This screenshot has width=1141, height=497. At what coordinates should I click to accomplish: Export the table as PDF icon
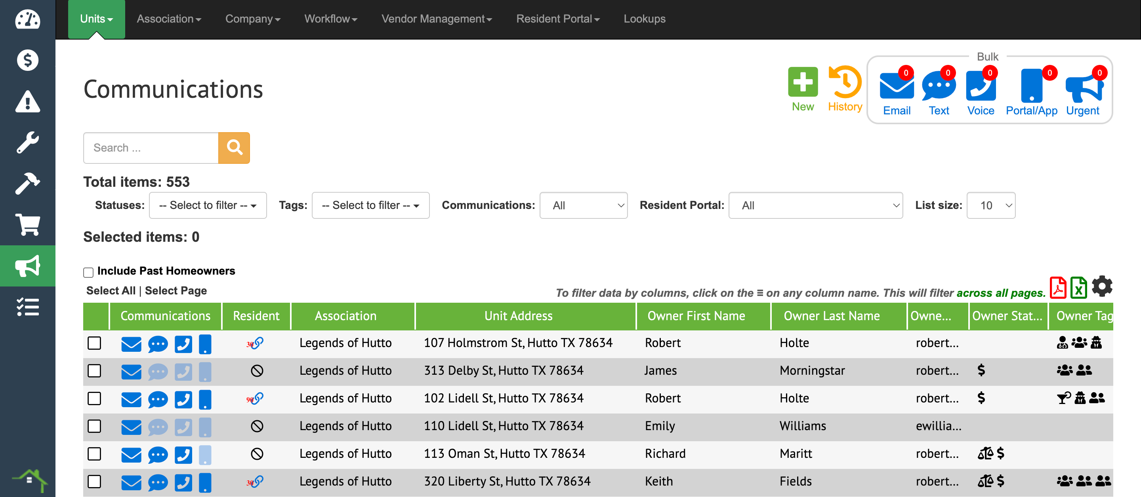1058,288
